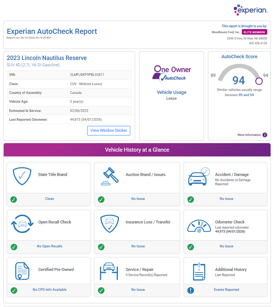Click the odometer value in vehicle details table

pos(86,119)
